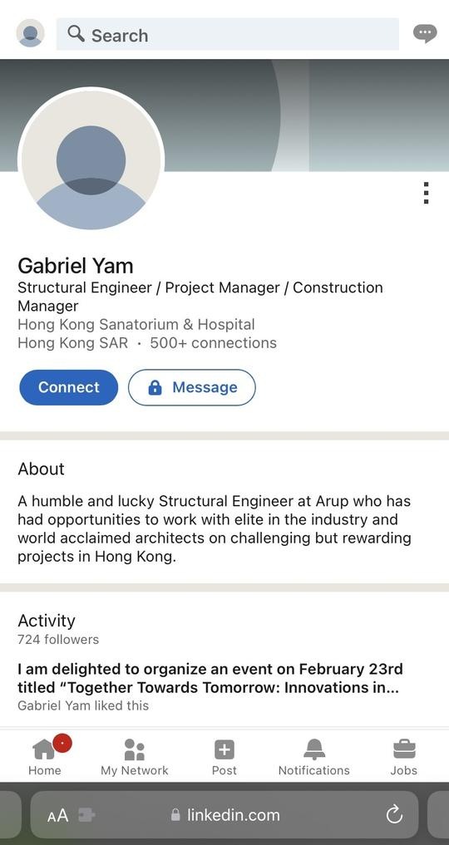
Task: Tap the Hong Kong Sanatorium & Hospital link
Action: [136, 324]
